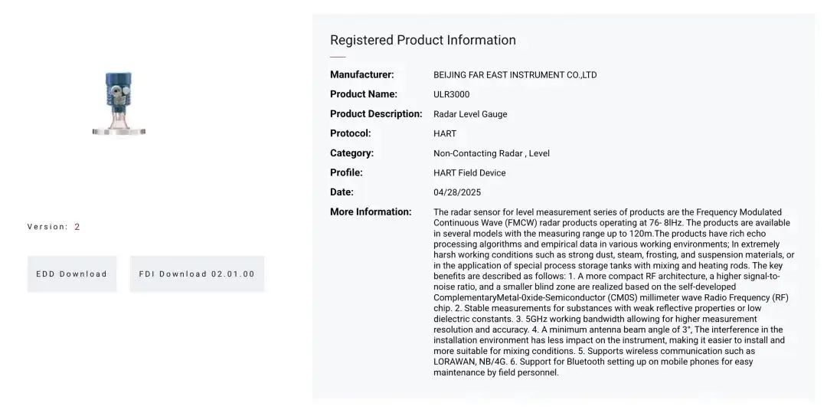Screen dimensions: 827x413
Task: Select the Product Description label
Action: (376, 114)
